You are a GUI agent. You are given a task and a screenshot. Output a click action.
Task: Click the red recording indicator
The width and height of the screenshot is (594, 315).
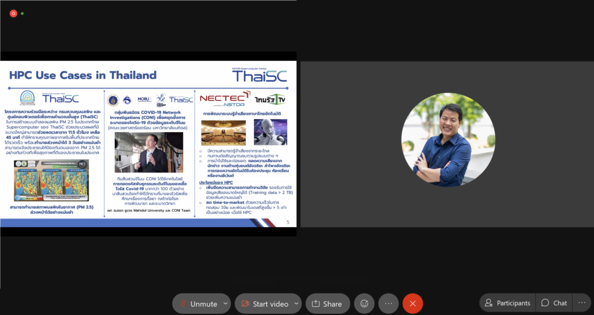click(13, 14)
